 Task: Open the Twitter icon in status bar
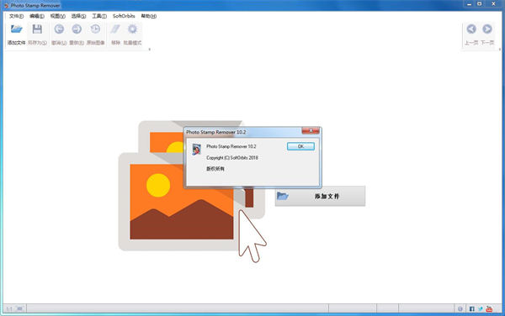coord(481,309)
